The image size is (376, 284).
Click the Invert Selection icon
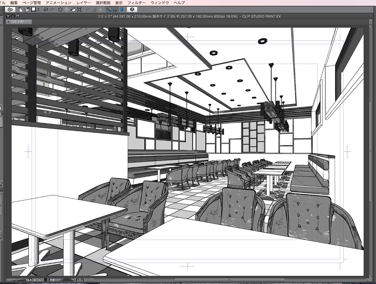[x=94, y=10]
